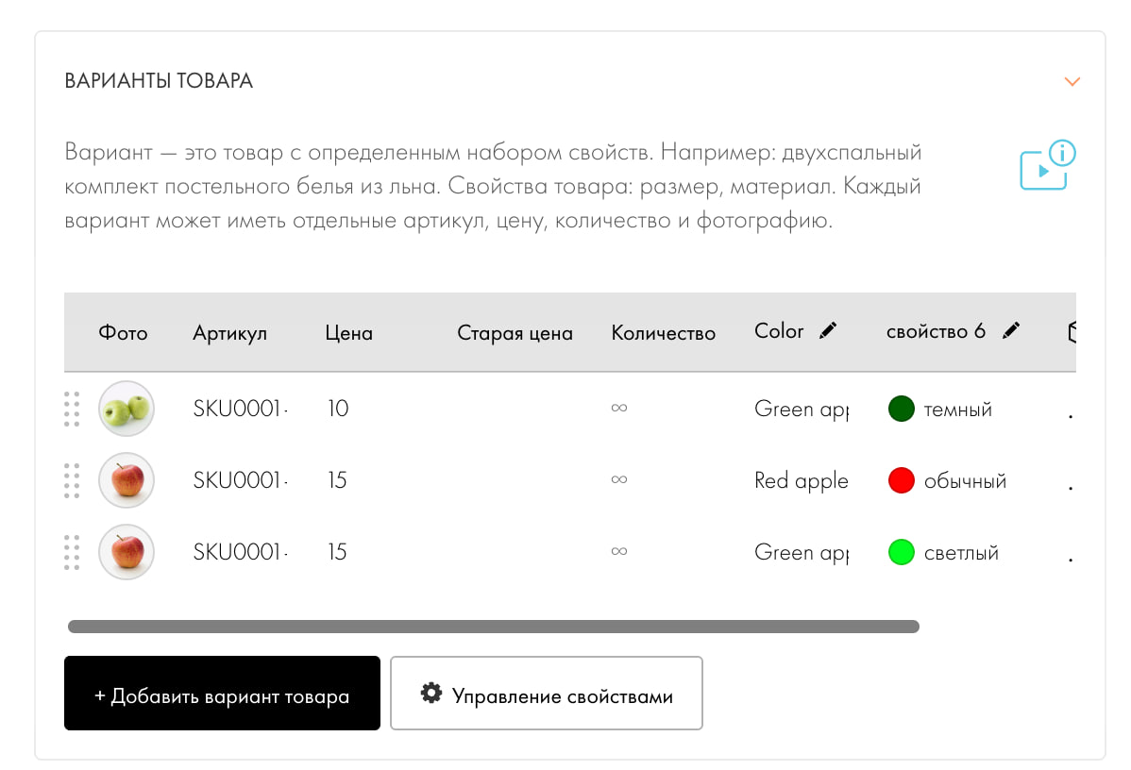This screenshot has width=1131, height=770.
Task: Collapse the ВАРИАНТЫ ТОВАРА section chevron
Action: [x=1072, y=81]
